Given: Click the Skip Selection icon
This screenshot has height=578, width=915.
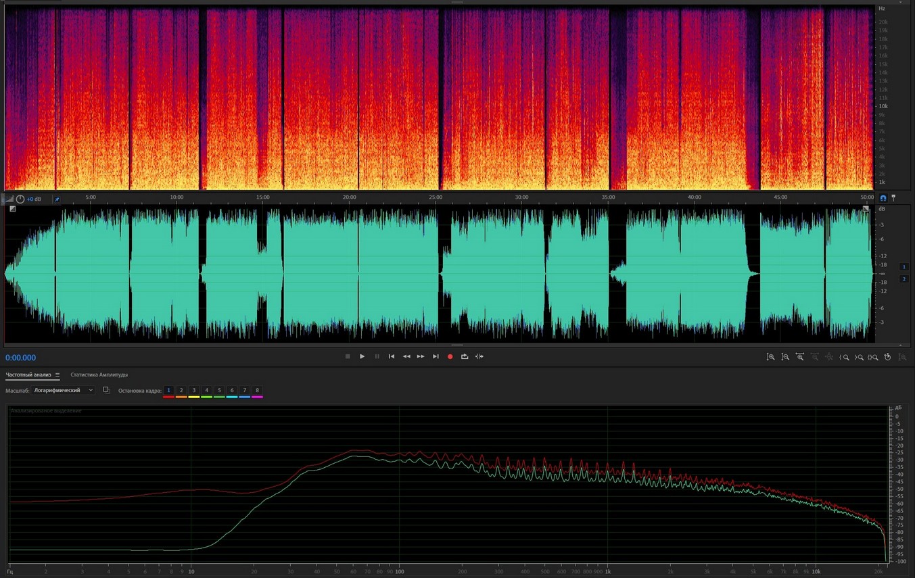Looking at the screenshot, I should [x=479, y=356].
